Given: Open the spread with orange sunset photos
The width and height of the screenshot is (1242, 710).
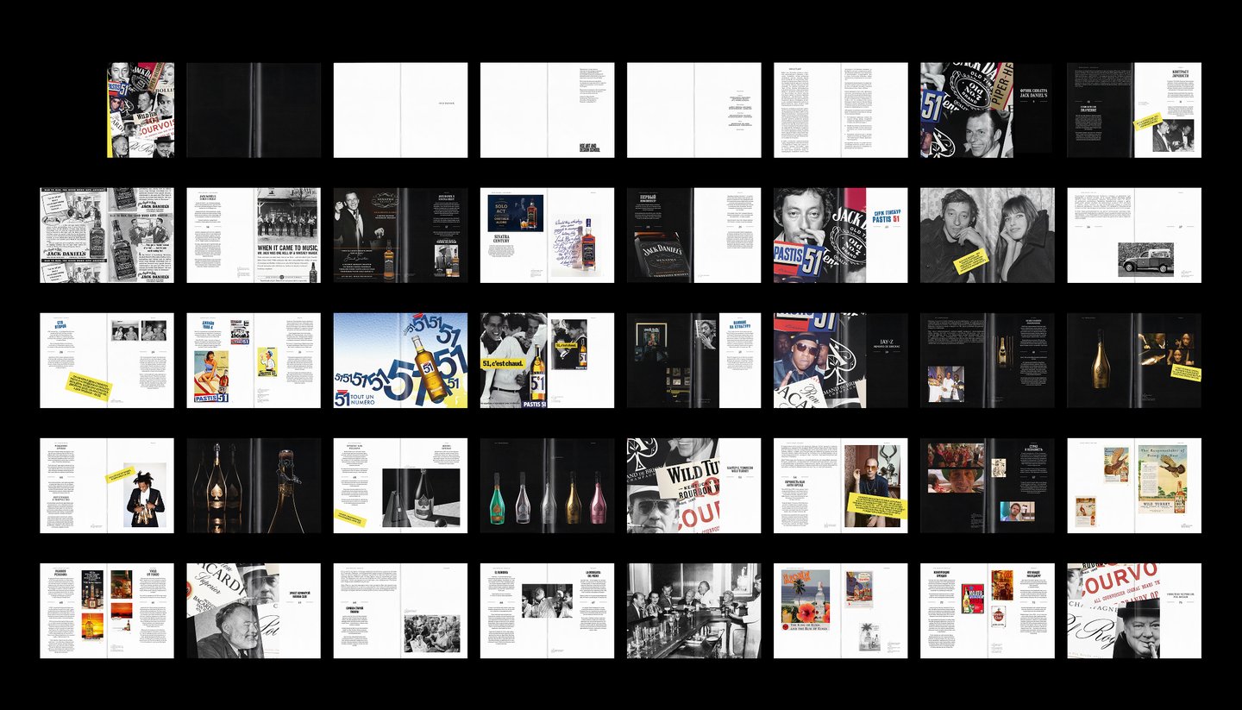Looking at the screenshot, I should [x=107, y=611].
